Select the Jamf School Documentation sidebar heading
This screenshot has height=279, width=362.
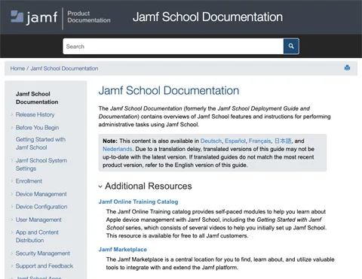click(37, 98)
